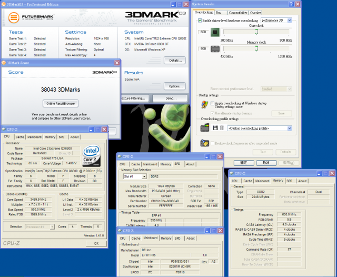The height and width of the screenshot is (277, 337).
Task: Click the motherboard model LP UT P35
Action: tap(165, 255)
